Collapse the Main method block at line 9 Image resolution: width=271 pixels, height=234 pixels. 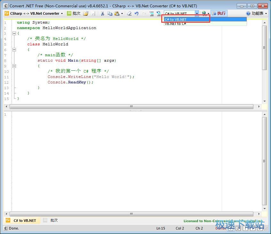tap(14, 66)
